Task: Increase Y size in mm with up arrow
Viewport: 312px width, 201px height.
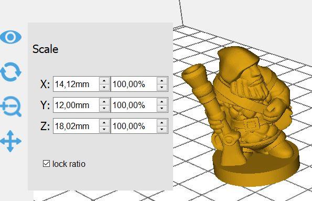Action: (x=104, y=102)
